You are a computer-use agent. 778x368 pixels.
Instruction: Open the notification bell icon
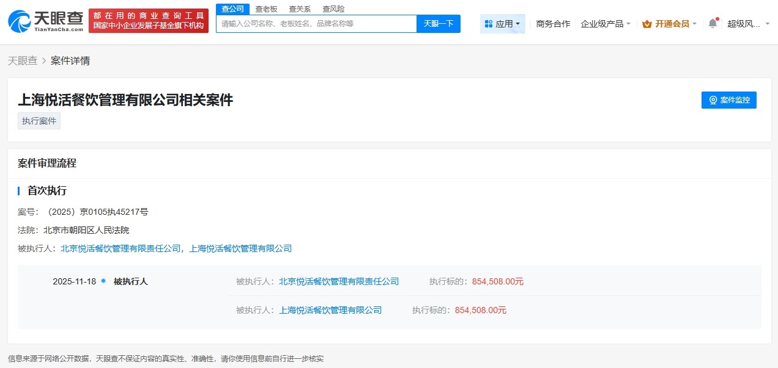[711, 23]
